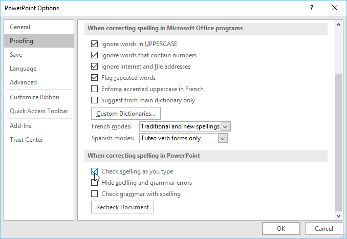Enable Enforce accented uppercase in French
This screenshot has height=239, width=347.
tap(95, 89)
